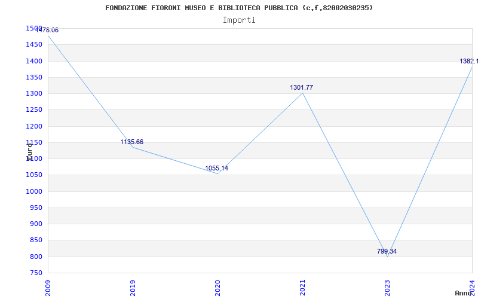Click the 800 y-axis tick
Viewport: 478px width, 299px height.
point(36,257)
